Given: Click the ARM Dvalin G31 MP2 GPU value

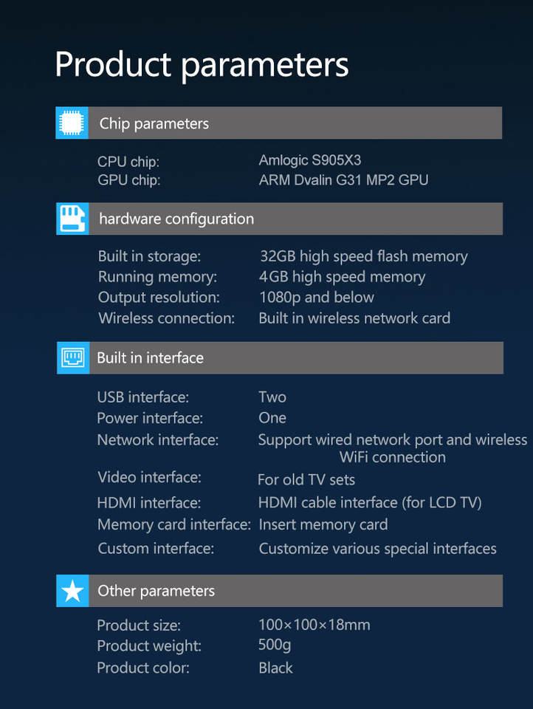Looking at the screenshot, I should click(x=343, y=180).
